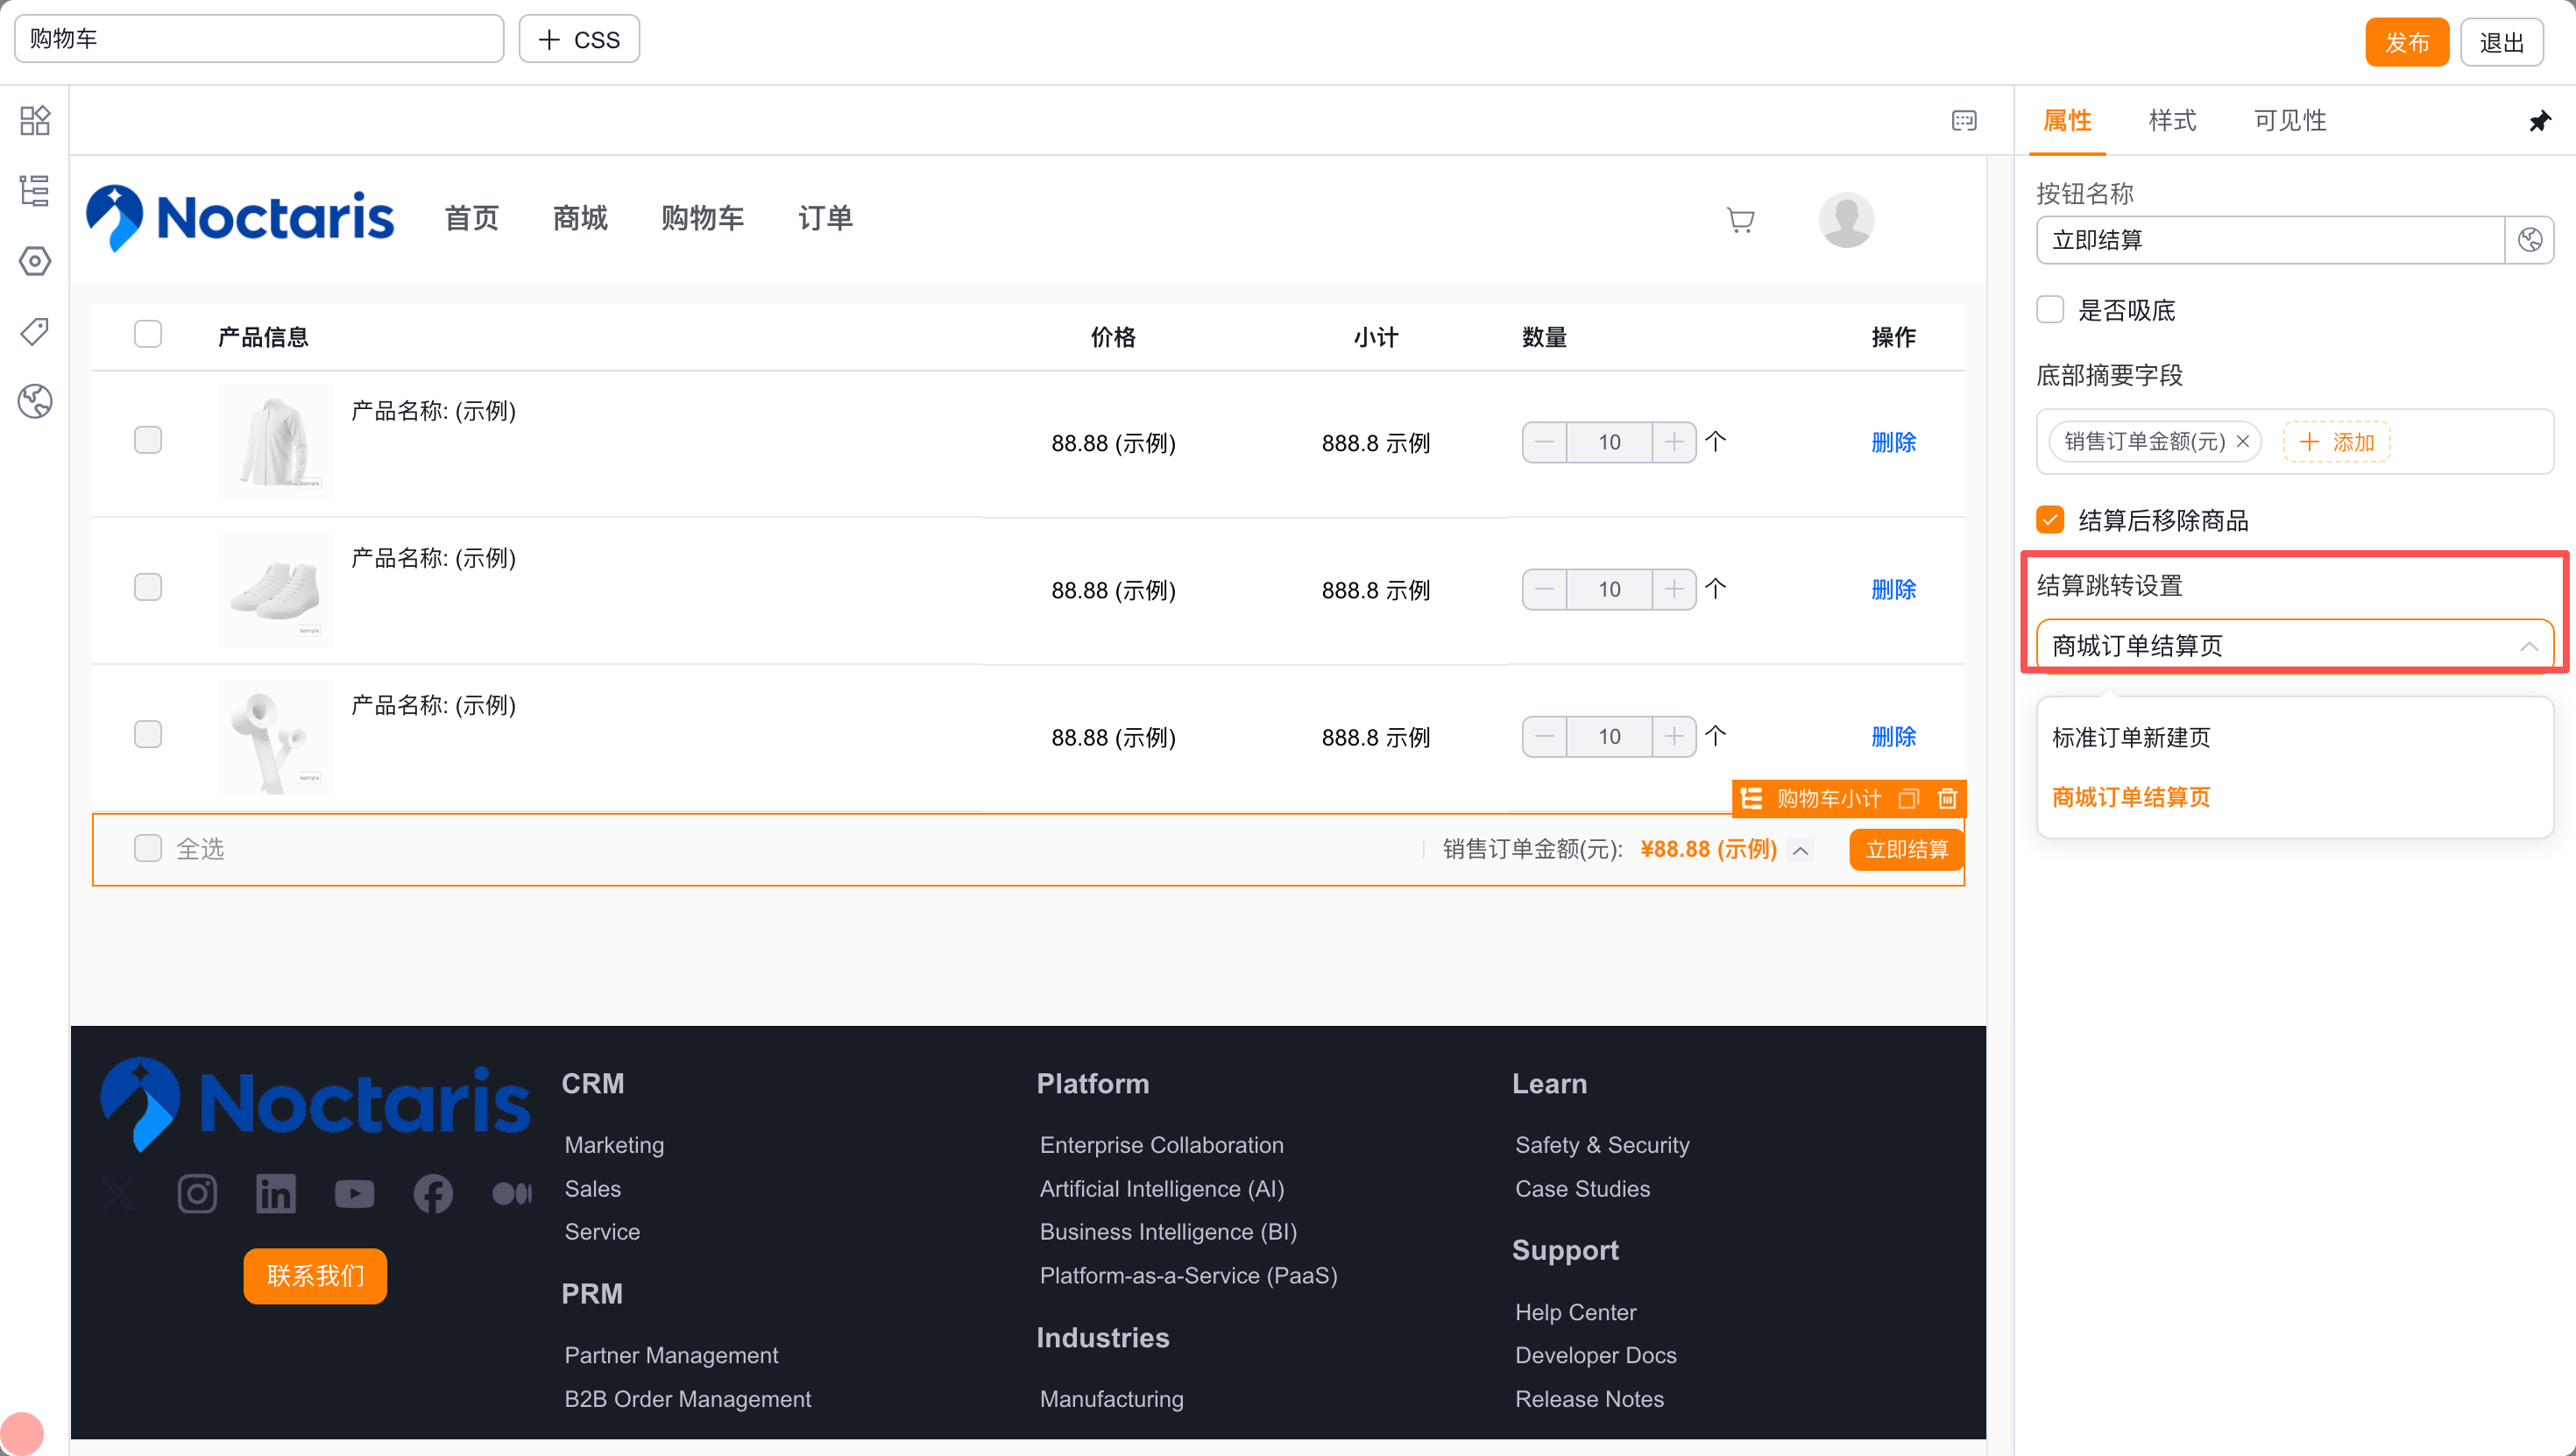
Task: Increase quantity in second product row
Action: (x=1674, y=589)
